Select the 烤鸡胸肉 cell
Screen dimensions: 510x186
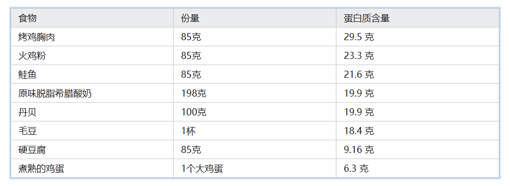coord(92,37)
